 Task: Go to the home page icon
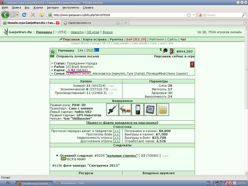coord(42,15)
